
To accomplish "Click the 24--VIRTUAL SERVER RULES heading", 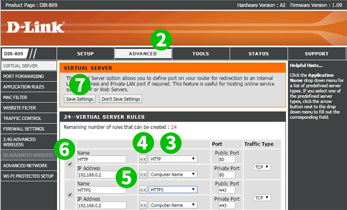I will (104, 117).
